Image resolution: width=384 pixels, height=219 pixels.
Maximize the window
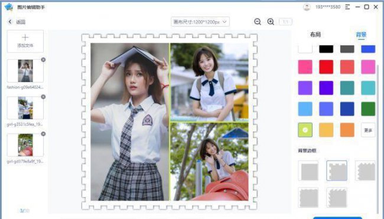coord(367,7)
